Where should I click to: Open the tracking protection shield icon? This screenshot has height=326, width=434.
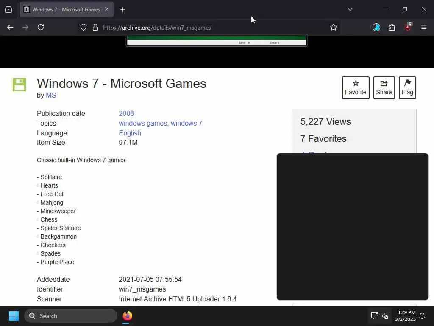(83, 28)
